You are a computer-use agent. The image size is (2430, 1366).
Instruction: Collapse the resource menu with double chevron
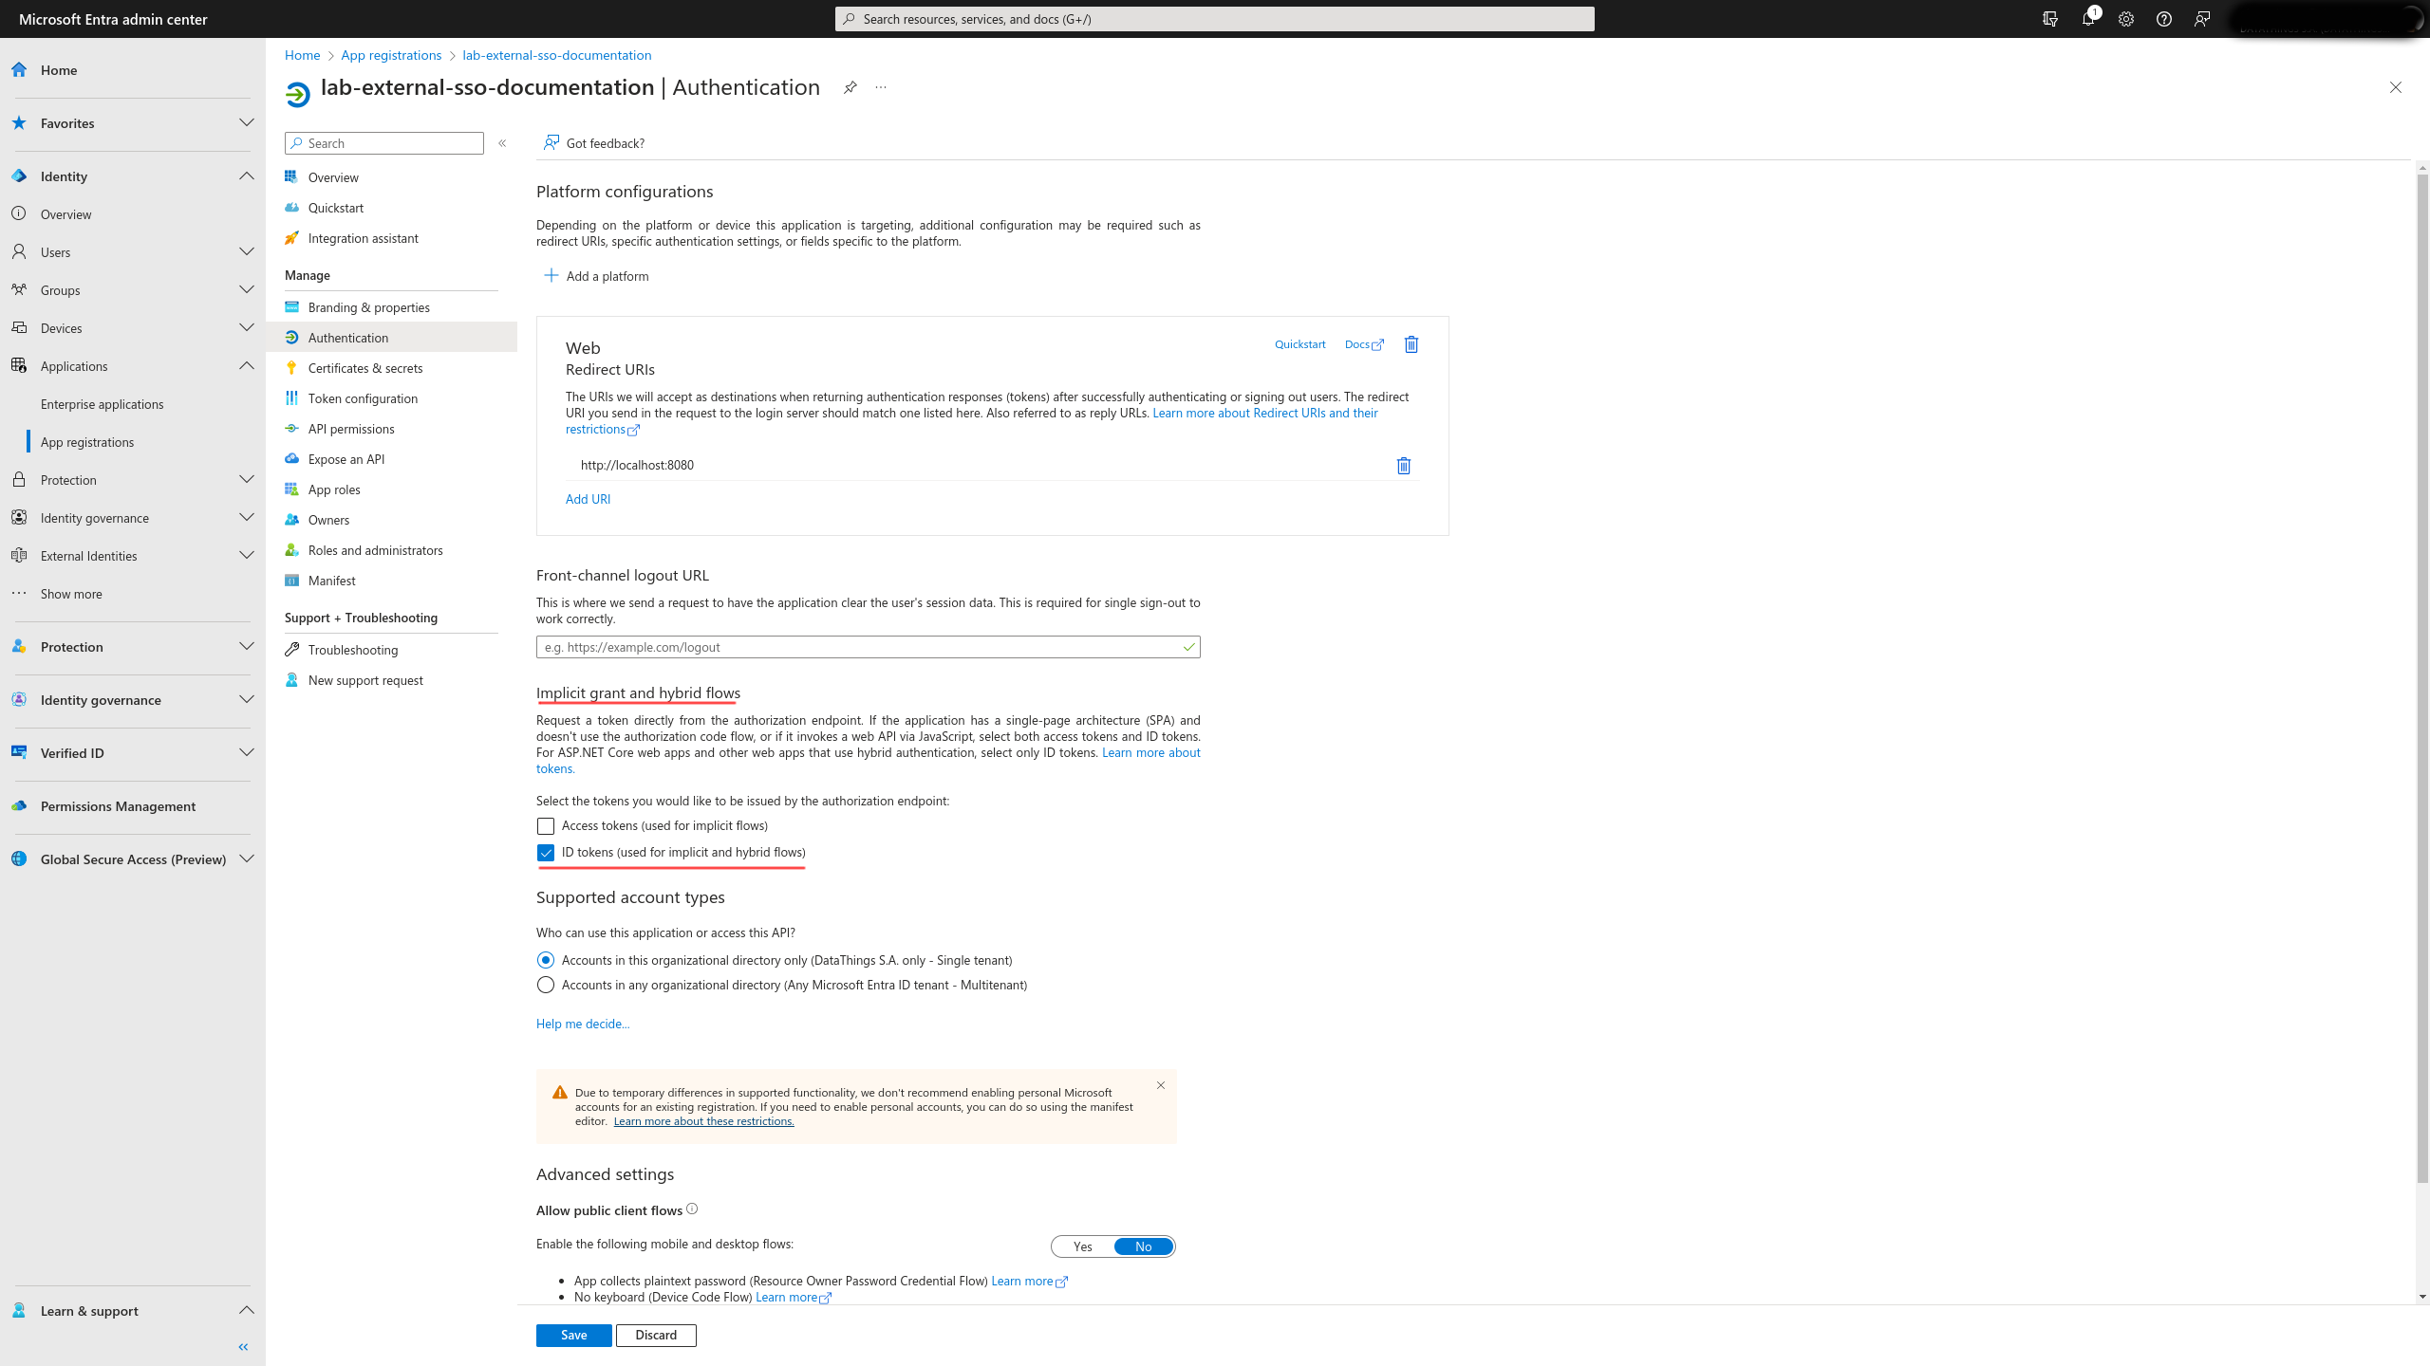pyautogui.click(x=502, y=143)
